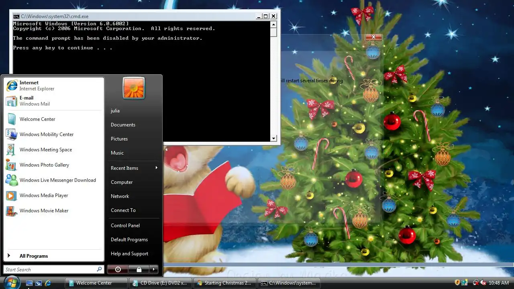
Task: Open Windows Live Messenger Download
Action: [54, 180]
